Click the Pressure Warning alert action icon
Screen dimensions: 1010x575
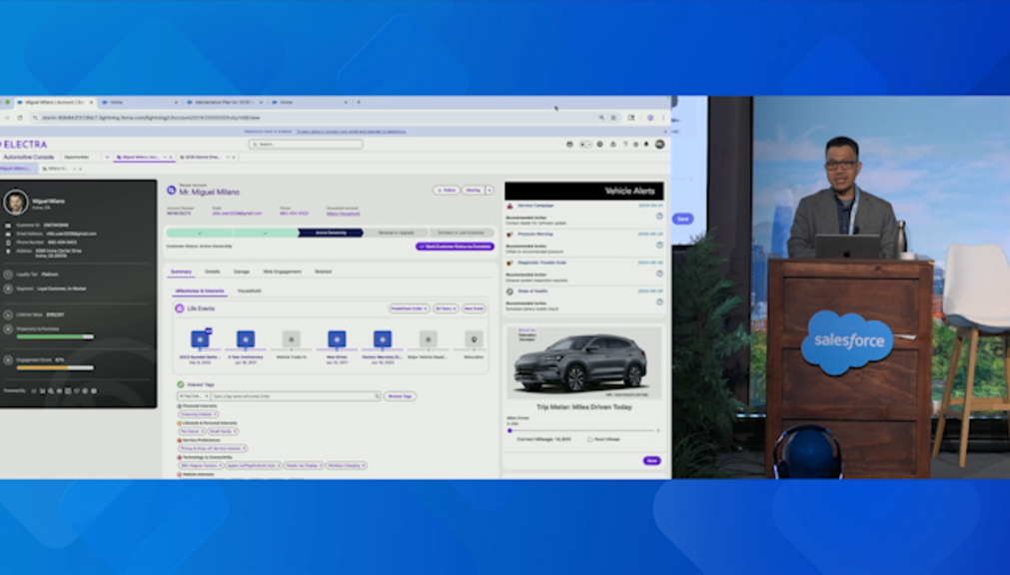[x=659, y=244]
